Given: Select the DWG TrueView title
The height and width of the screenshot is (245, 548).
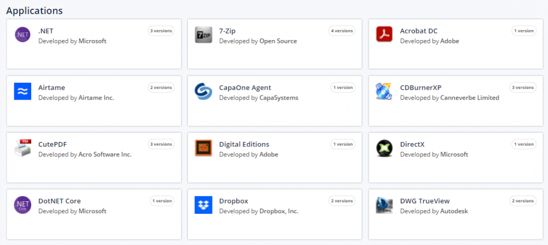Looking at the screenshot, I should coord(425,201).
